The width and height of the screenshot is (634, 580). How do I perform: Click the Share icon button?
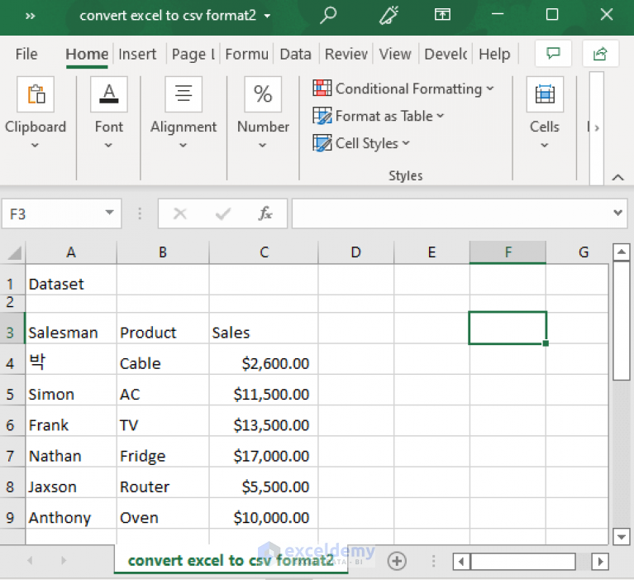(600, 54)
